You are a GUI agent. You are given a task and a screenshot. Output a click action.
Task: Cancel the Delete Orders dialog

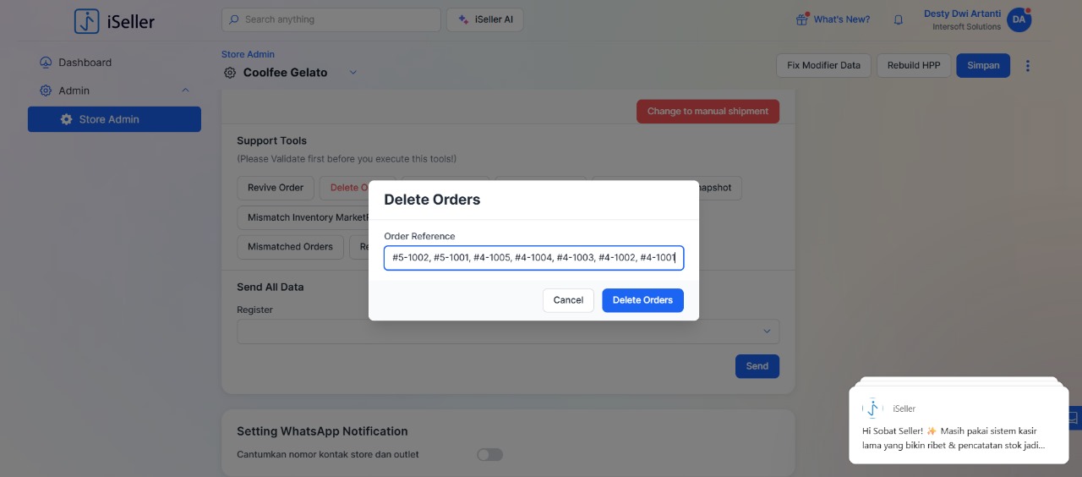point(568,300)
